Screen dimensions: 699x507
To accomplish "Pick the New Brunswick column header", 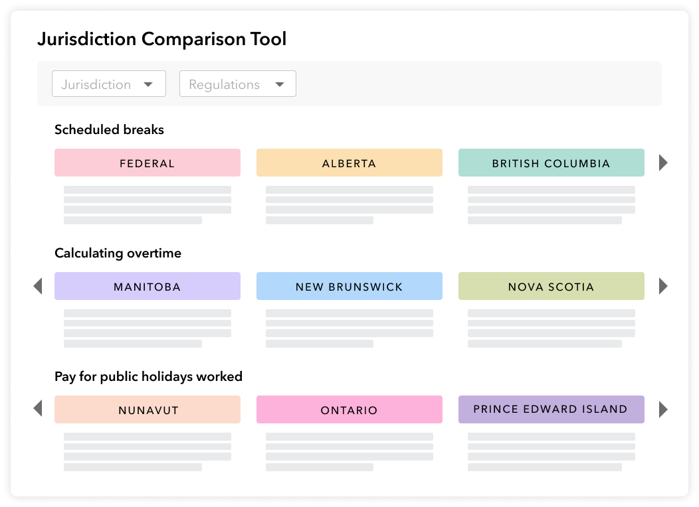I will (349, 286).
